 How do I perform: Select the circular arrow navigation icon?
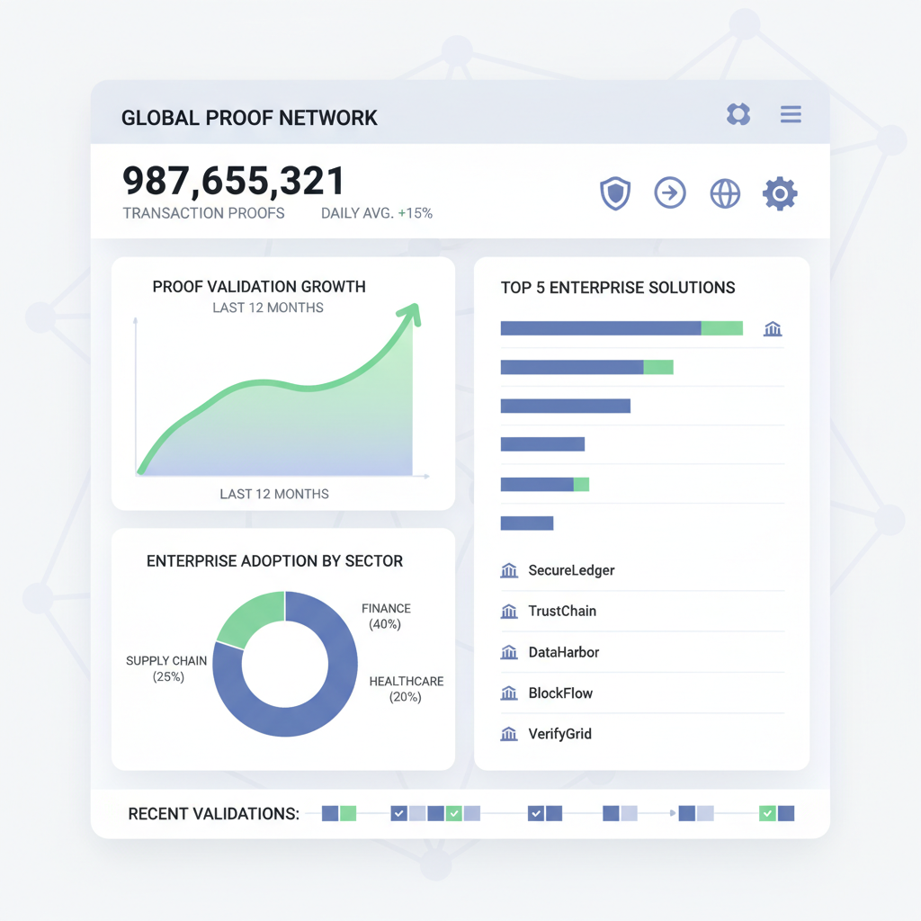[x=670, y=192]
